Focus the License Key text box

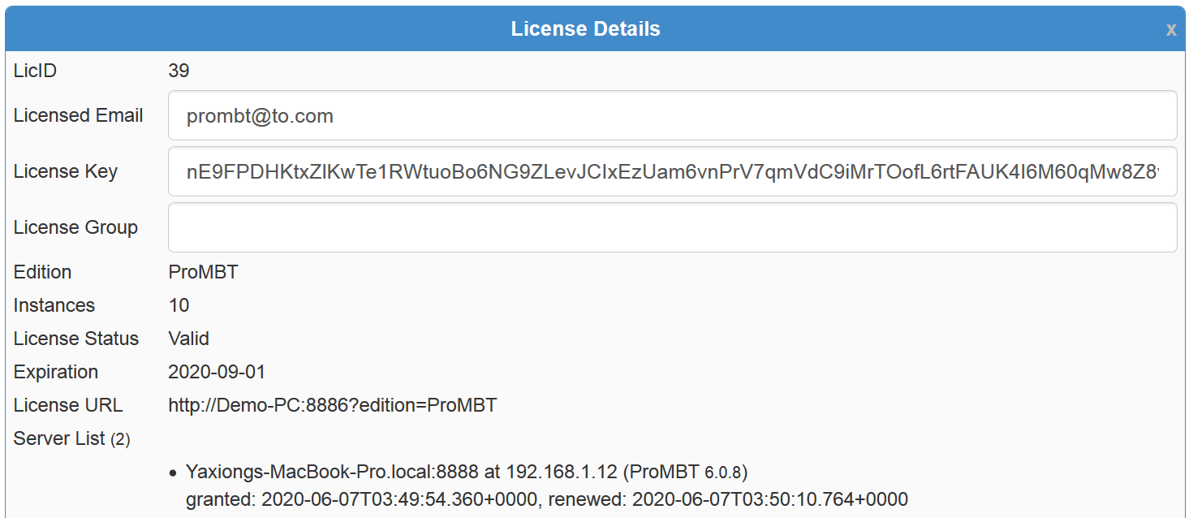coord(672,171)
